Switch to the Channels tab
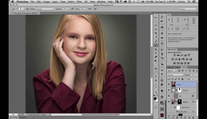Viewport: 207px width, 119px height. (x=171, y=67)
